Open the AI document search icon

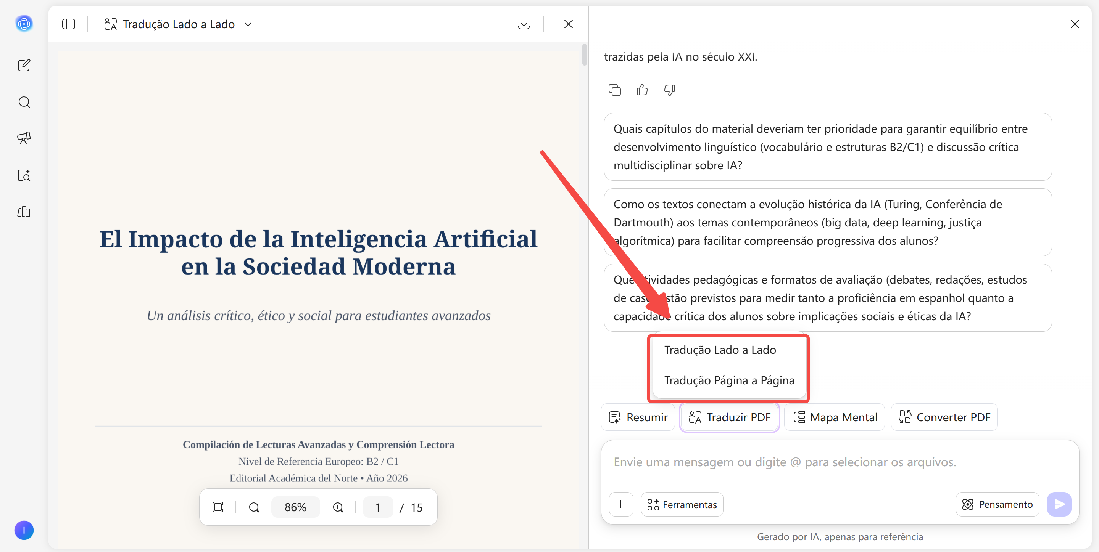coord(24,176)
